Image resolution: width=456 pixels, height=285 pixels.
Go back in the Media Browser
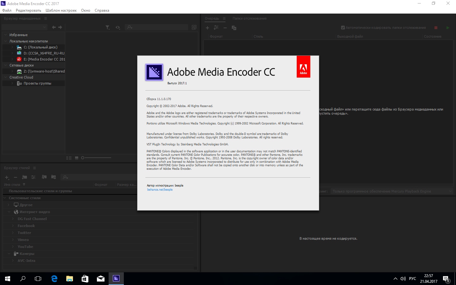[x=54, y=28]
